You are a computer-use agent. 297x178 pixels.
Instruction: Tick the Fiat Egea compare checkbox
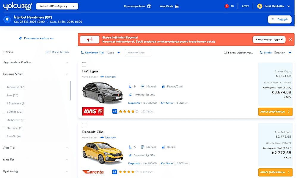pyautogui.click(x=84, y=64)
